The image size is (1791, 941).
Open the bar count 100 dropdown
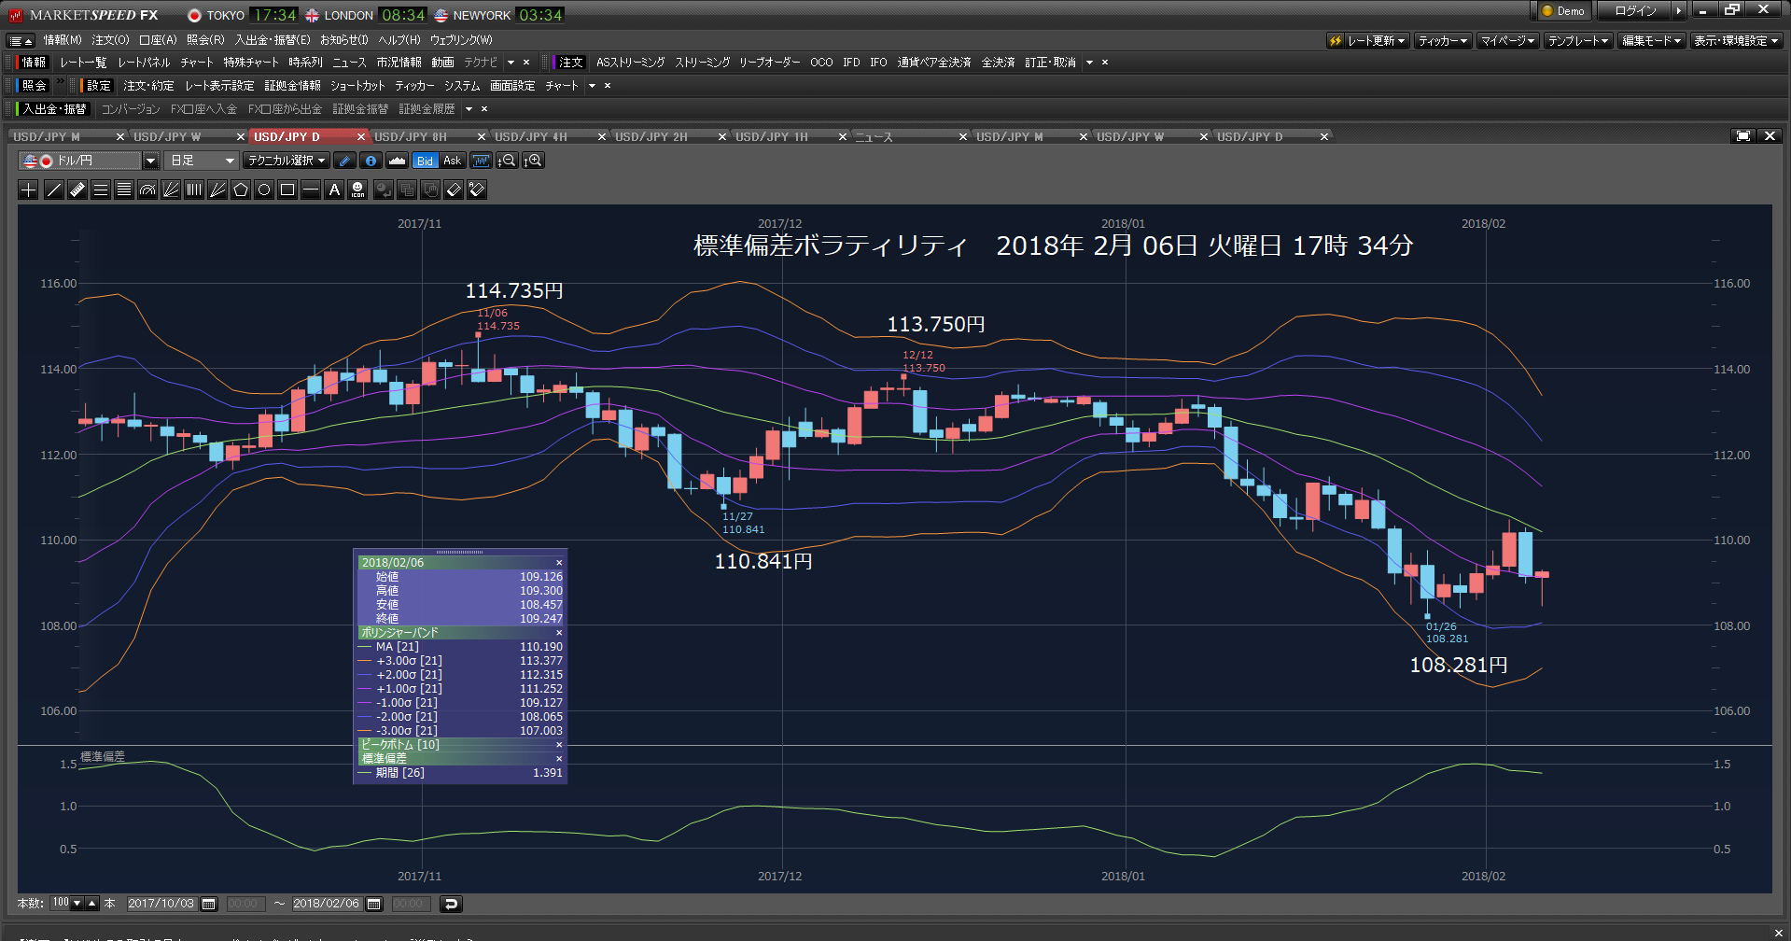pyautogui.click(x=77, y=903)
